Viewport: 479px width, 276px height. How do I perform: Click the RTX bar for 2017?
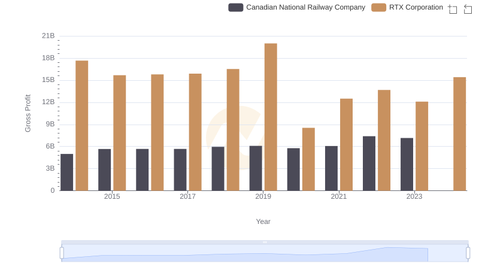(195, 132)
